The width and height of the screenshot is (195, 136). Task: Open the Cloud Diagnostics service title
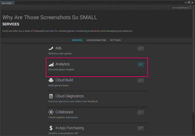click(x=70, y=96)
